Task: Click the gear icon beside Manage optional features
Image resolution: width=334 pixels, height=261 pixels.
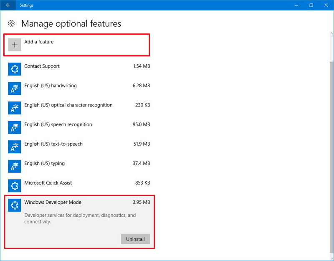Action: (12, 24)
